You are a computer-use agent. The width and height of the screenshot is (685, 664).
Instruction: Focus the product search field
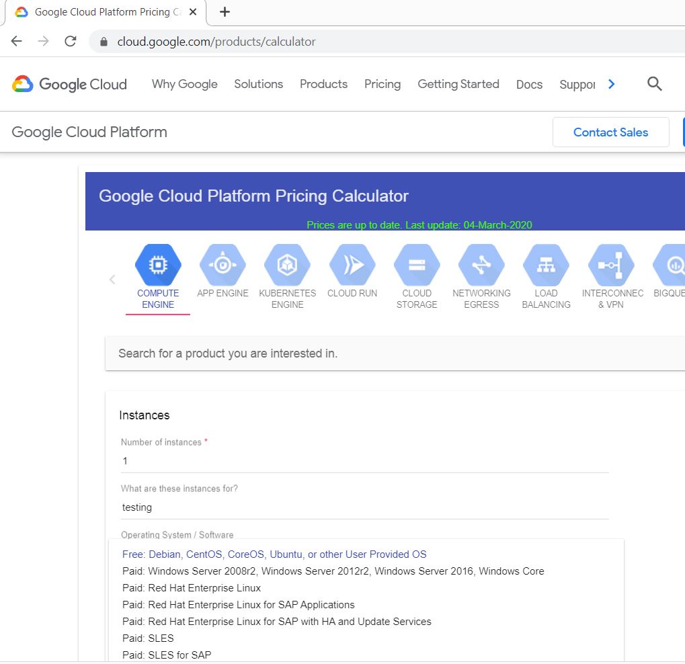click(395, 353)
